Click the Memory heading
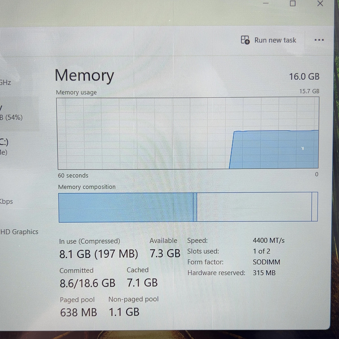Viewport: 339px width, 339px height. pyautogui.click(x=84, y=76)
